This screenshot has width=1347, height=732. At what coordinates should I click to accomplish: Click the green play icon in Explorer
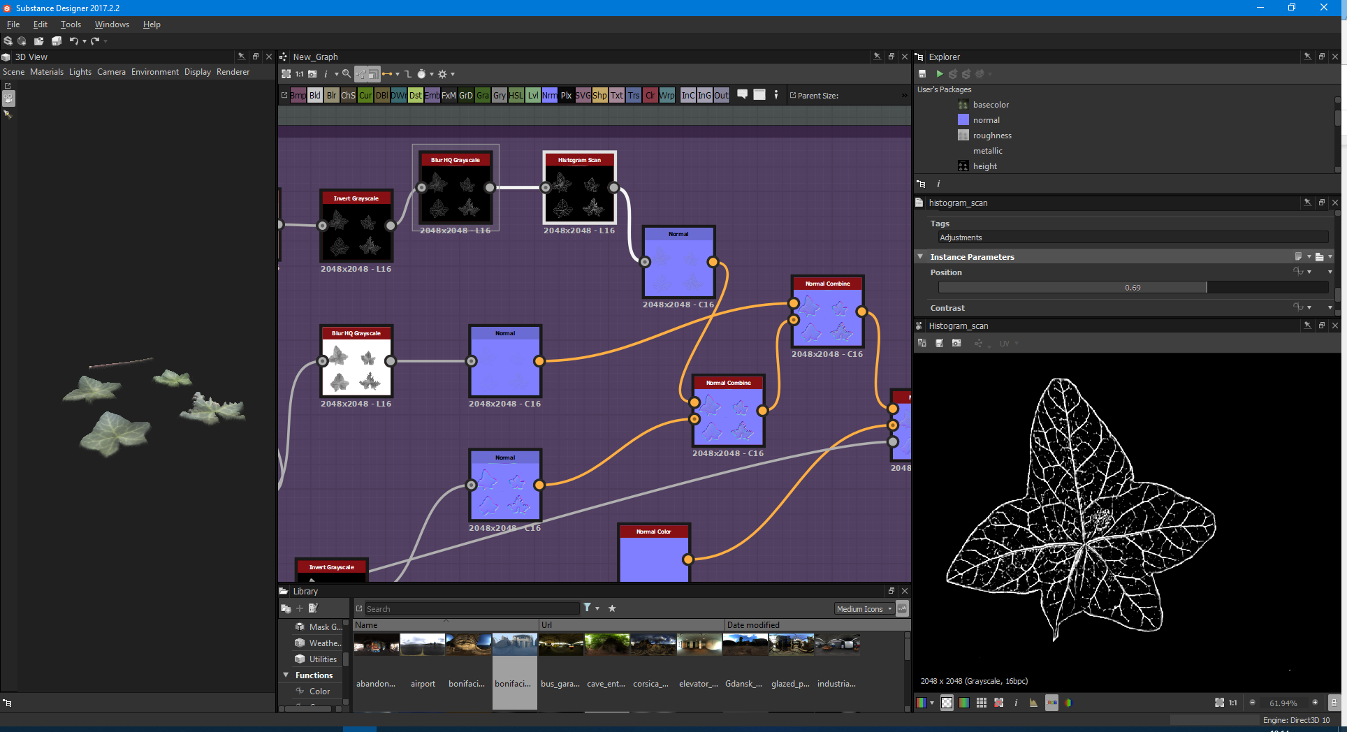click(940, 73)
